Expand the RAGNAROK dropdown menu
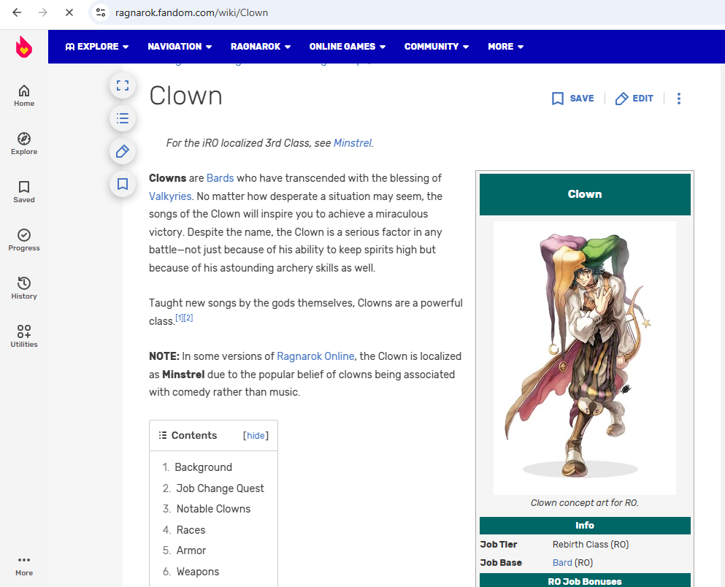725x587 pixels. pyautogui.click(x=261, y=47)
